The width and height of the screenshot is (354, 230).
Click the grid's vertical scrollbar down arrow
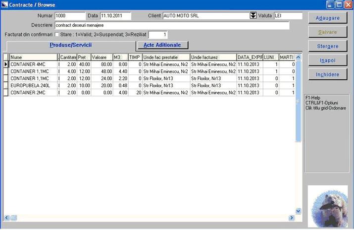coord(298,211)
